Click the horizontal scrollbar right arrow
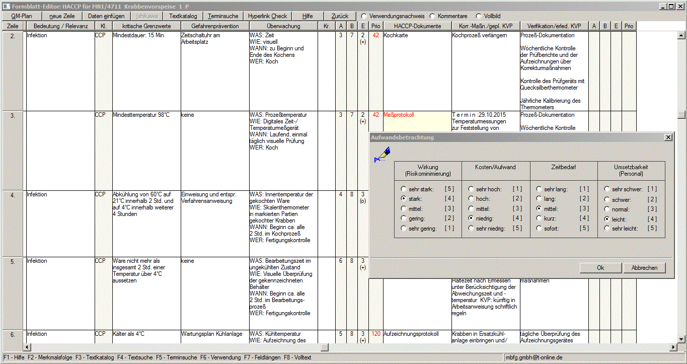 673,347
